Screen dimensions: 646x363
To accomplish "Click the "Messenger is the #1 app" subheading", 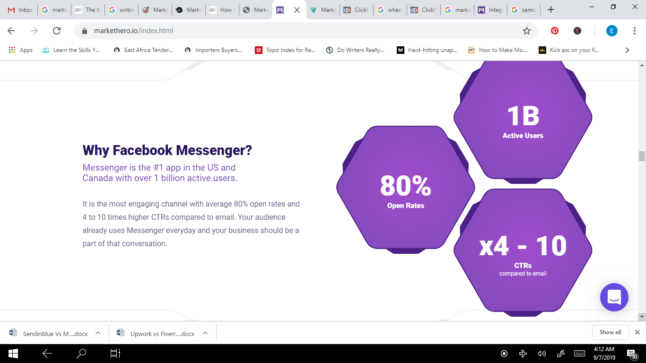I will point(160,173).
